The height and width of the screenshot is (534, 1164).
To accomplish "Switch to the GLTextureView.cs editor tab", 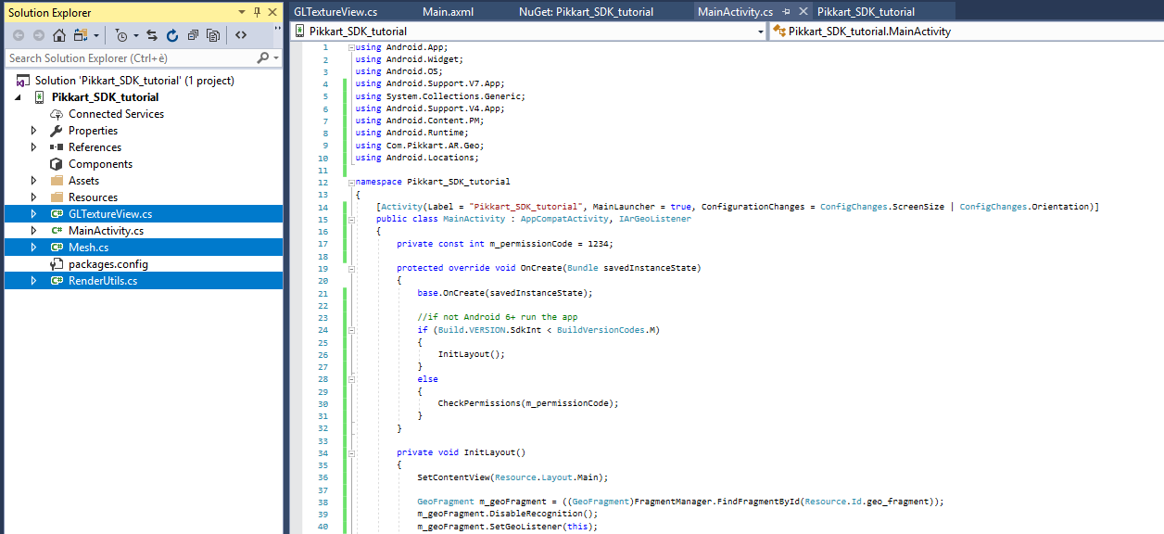I will 335,12.
